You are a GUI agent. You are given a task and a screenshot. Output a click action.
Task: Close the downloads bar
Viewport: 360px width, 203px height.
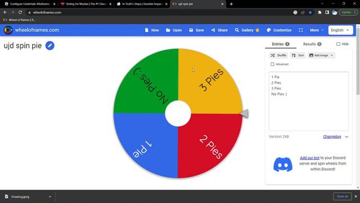[x=355, y=196]
